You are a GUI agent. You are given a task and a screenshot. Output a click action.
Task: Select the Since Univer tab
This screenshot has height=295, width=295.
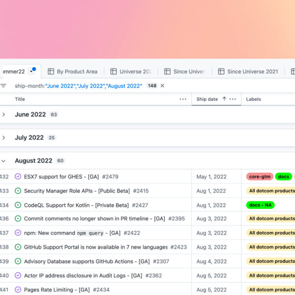tap(184, 71)
